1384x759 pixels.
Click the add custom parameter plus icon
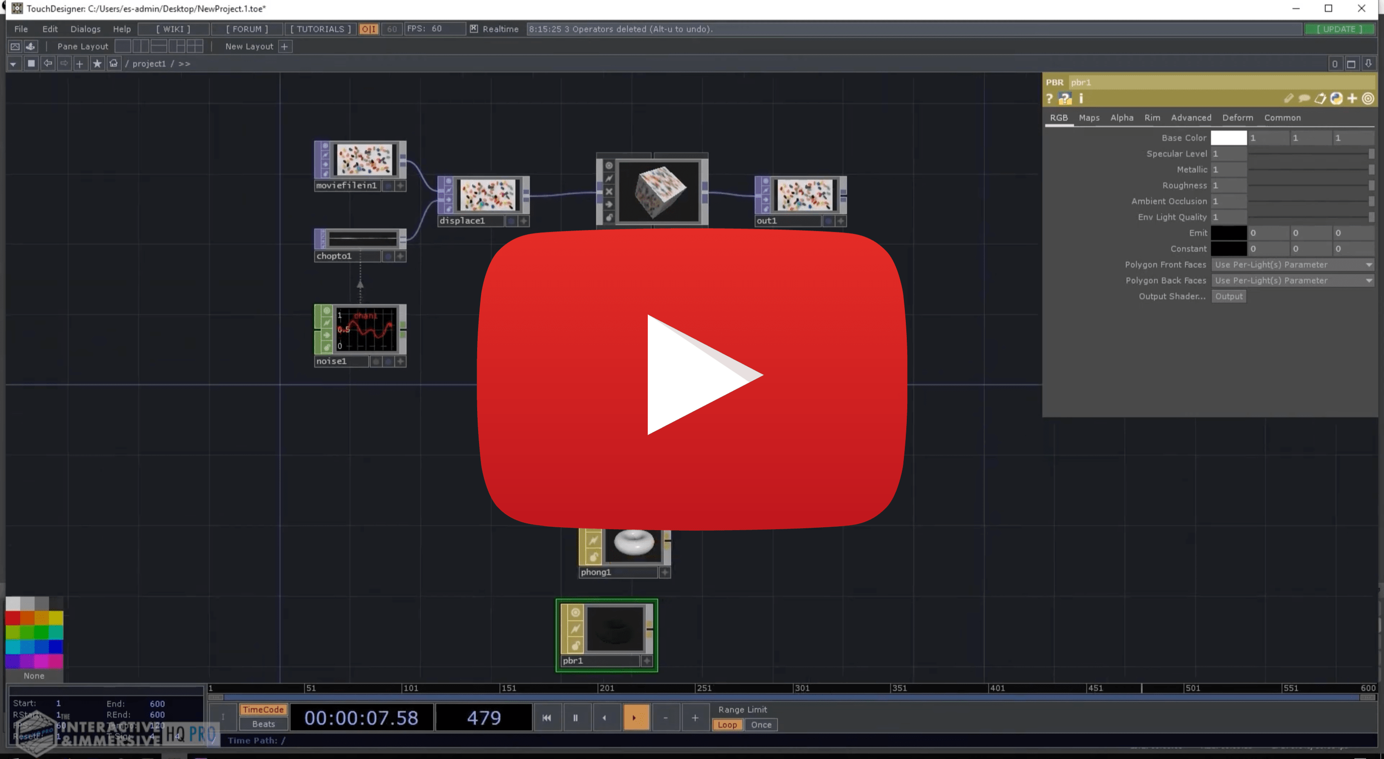1352,99
